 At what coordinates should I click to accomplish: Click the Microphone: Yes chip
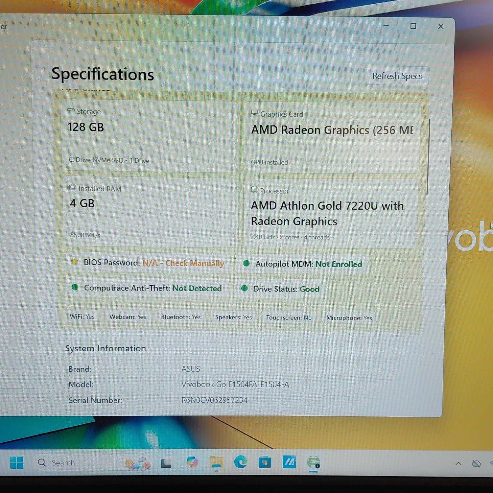(x=349, y=318)
